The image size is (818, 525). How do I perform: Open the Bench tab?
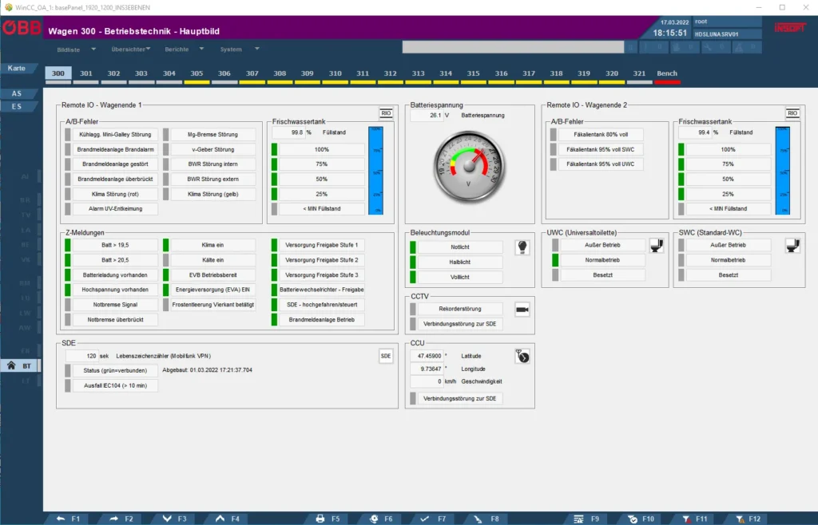pos(667,74)
